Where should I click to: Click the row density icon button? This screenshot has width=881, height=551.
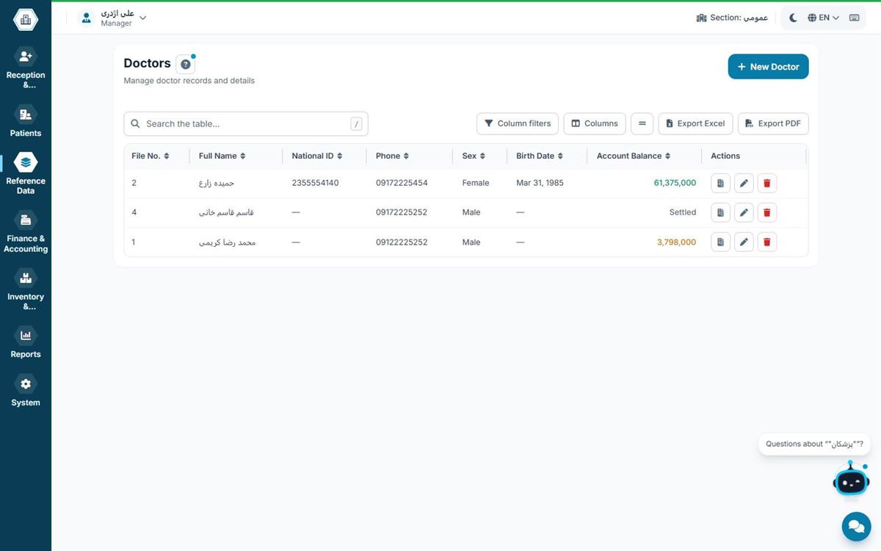[x=642, y=123]
